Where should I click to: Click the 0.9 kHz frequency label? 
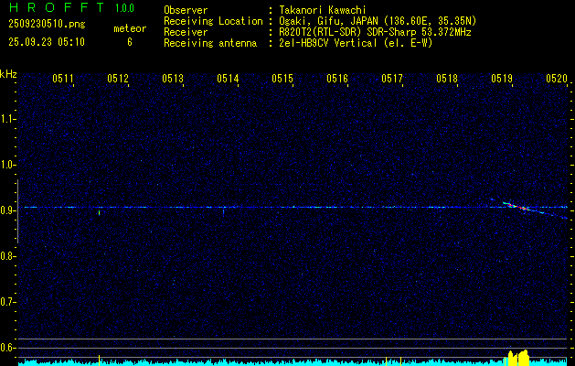tap(7, 210)
